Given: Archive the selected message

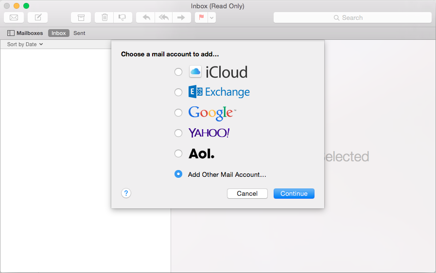Looking at the screenshot, I should pos(81,17).
